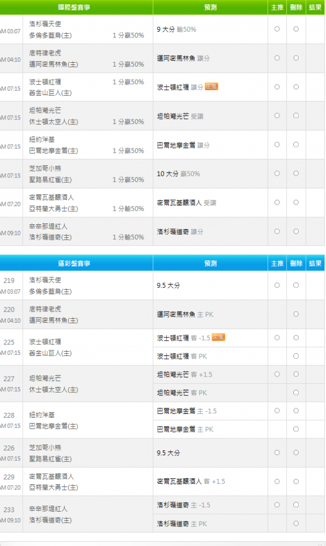Select 主推 for 密爾瓦基釀酒人 客 +1.5
The width and height of the screenshot is (326, 546).
click(x=277, y=482)
